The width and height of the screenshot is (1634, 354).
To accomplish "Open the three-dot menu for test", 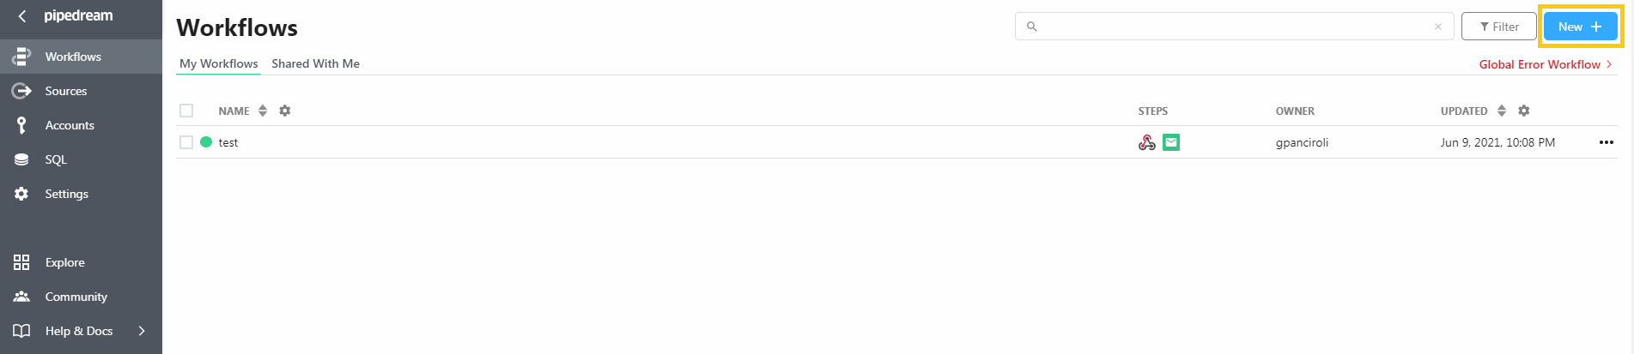I will pos(1607,142).
